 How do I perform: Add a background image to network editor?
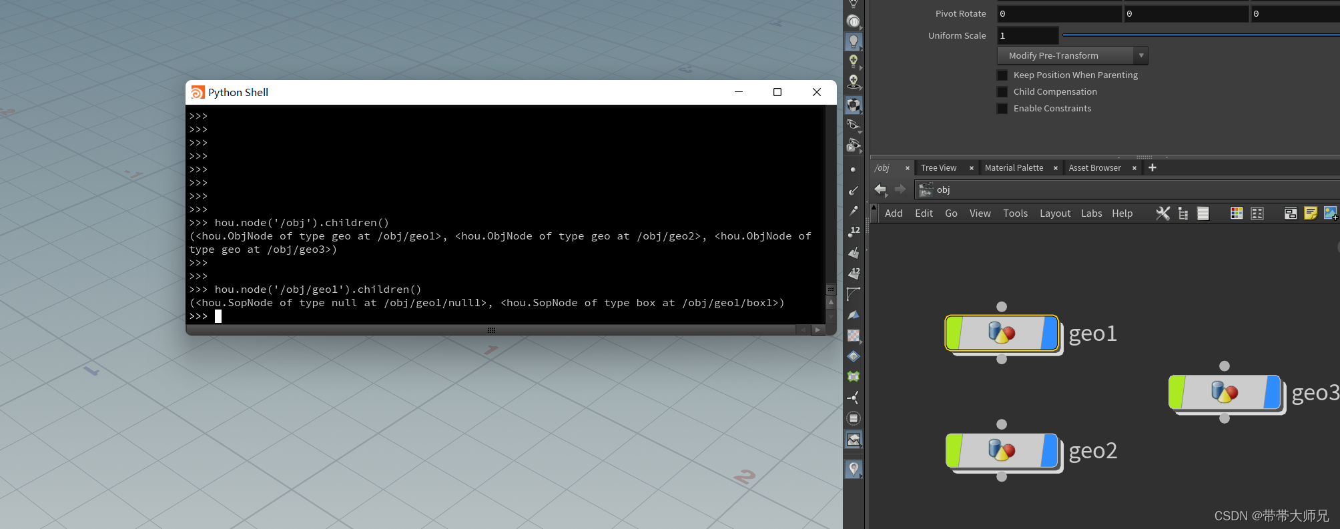pyautogui.click(x=1331, y=213)
